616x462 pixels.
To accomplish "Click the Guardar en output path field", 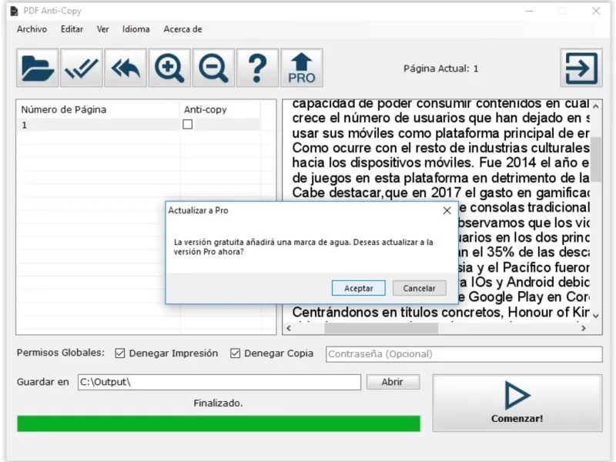I will tap(219, 382).
